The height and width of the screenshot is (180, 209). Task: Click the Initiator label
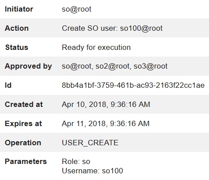coord(19,9)
